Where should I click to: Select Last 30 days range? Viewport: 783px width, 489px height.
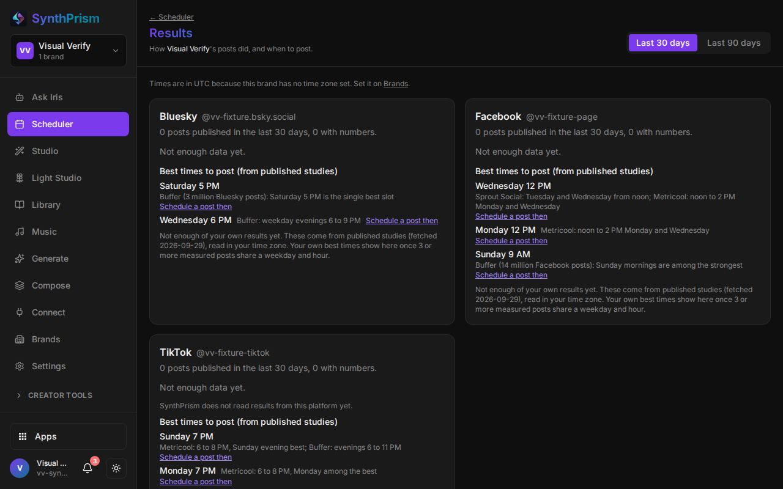pos(662,43)
